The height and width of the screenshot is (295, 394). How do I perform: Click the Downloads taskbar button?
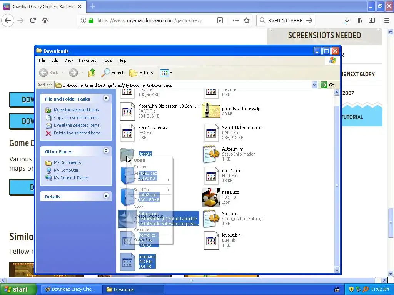click(133, 290)
